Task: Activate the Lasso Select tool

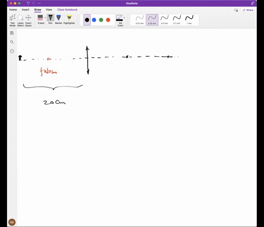Action: [x=20, y=20]
